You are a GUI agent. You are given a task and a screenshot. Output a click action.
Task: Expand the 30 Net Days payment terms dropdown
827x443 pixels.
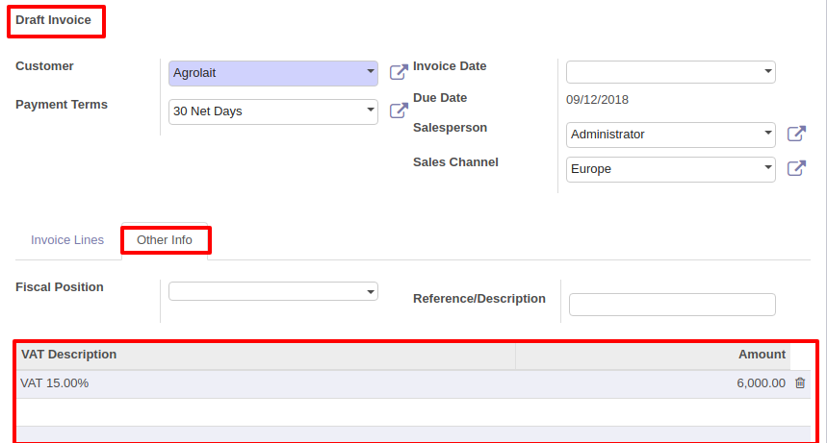[x=273, y=111]
